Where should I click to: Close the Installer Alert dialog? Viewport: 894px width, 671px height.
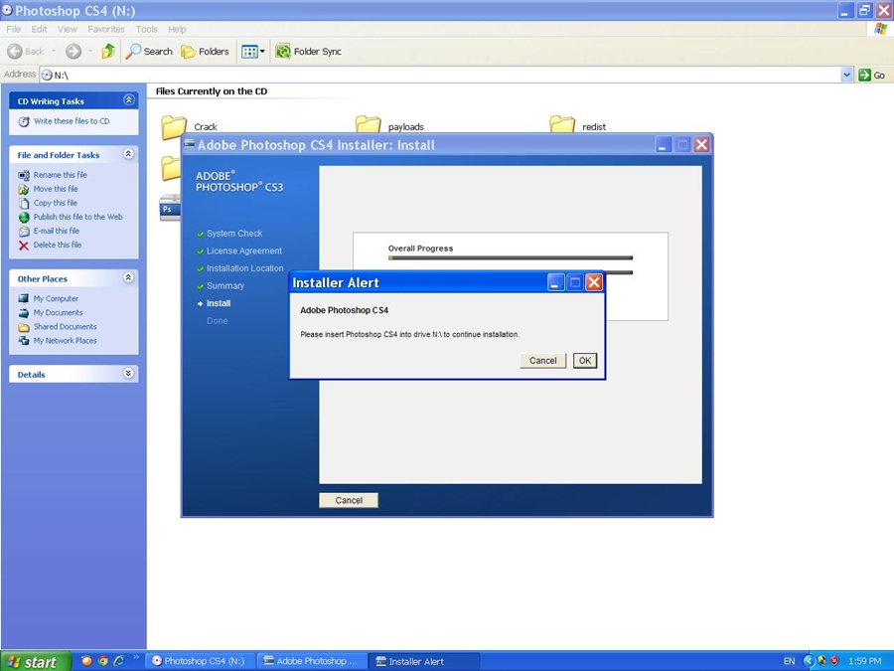(594, 282)
